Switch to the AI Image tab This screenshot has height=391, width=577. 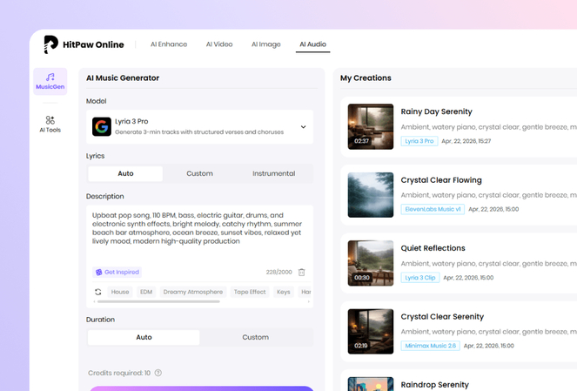[266, 44]
